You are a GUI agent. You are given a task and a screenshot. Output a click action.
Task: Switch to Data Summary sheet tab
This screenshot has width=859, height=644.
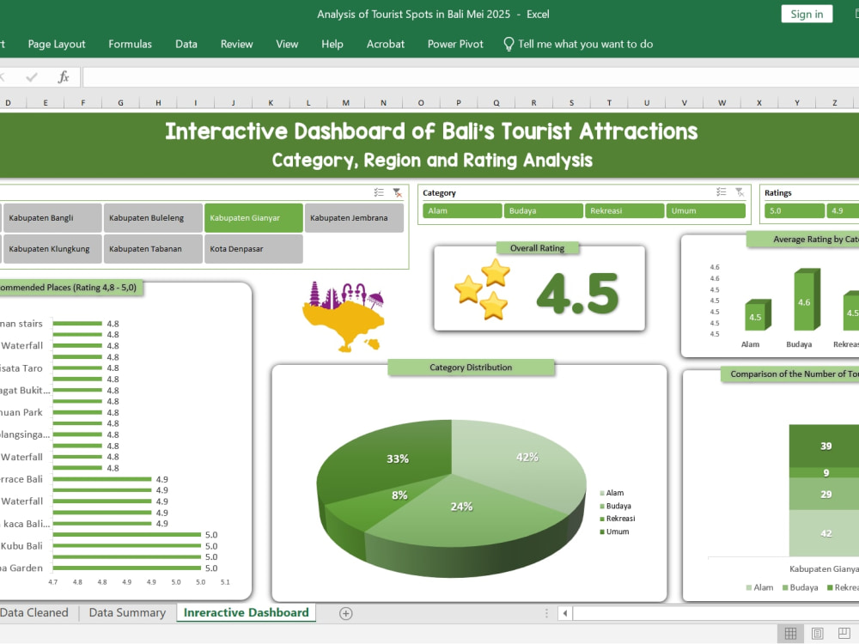pyautogui.click(x=127, y=613)
